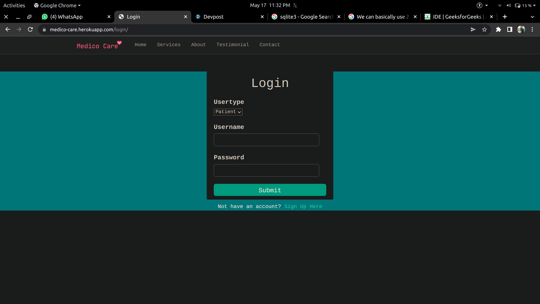The image size is (540, 304).
Task: Click the share/send page icon
Action: point(473,30)
